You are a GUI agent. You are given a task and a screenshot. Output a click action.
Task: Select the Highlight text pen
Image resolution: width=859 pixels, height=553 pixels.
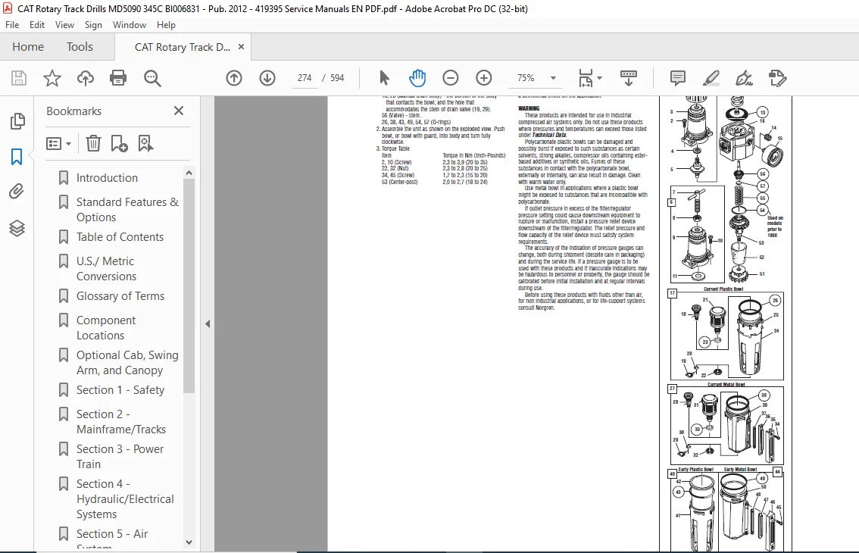point(711,78)
